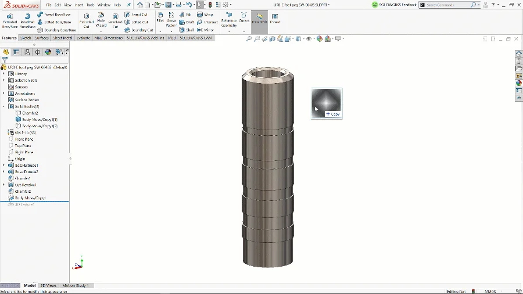Activate the Fillet tool
Image resolution: width=523 pixels, height=294 pixels.
[160, 18]
